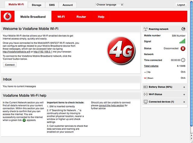Click the Roaming network heading text

159,29
